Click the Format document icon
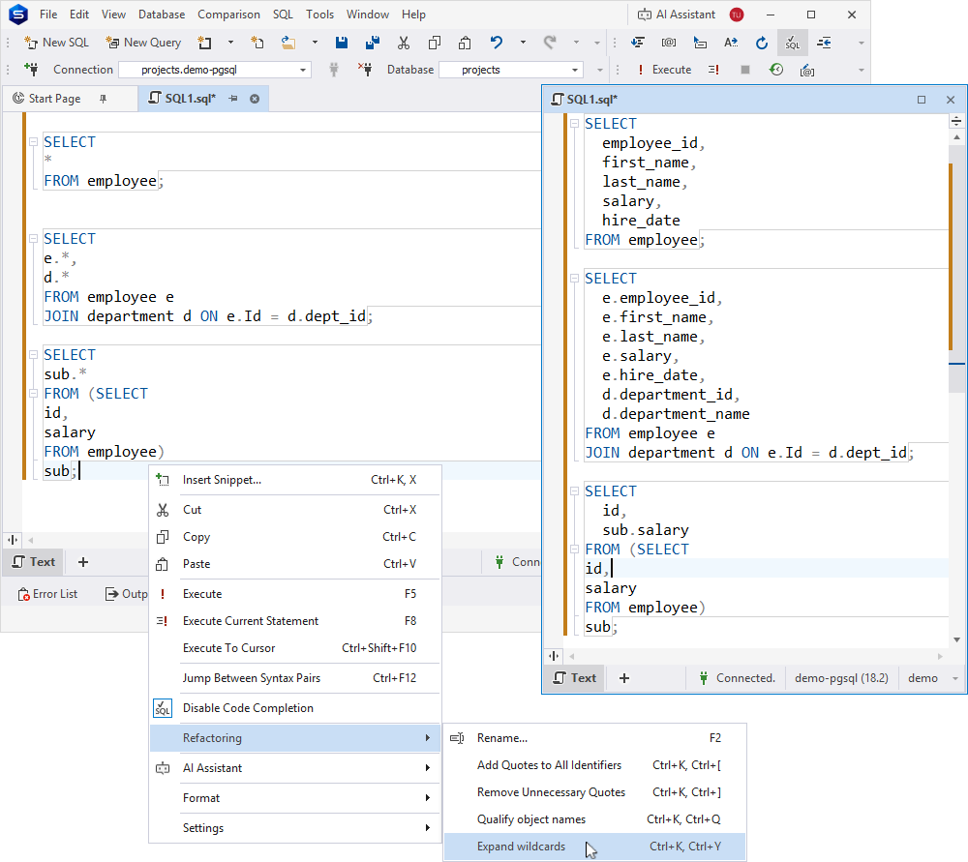Screen dimensions: 968x862 coord(638,43)
